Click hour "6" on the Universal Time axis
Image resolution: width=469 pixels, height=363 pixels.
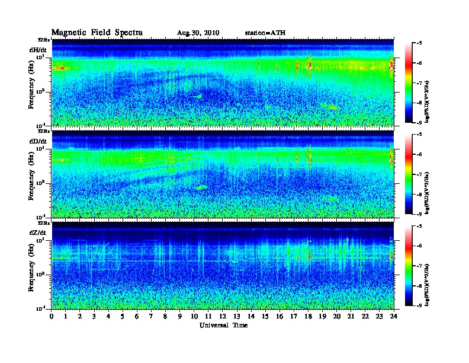(x=137, y=316)
